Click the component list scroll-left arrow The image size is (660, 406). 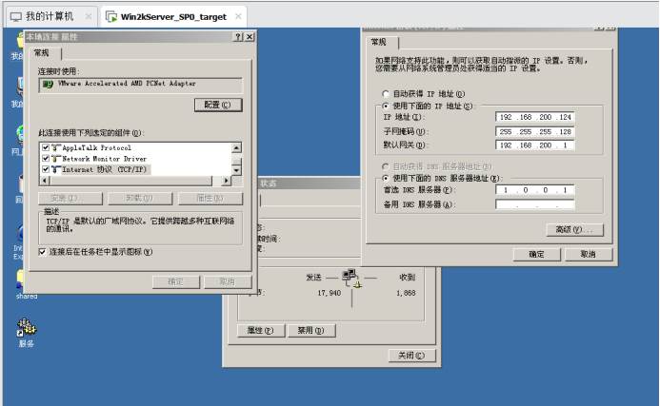pos(45,181)
